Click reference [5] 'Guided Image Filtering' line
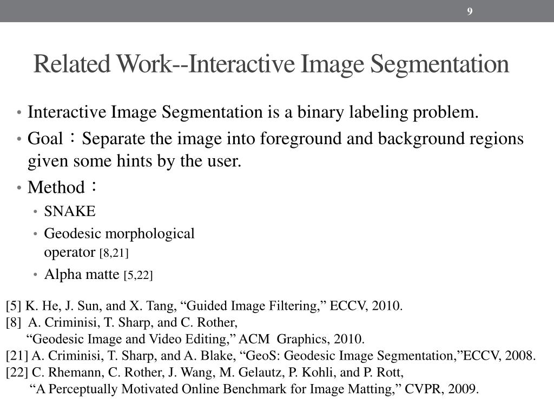Viewport: 554px width, 416px height. (204, 305)
